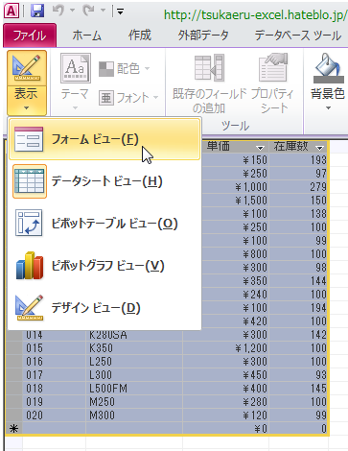Click the L300 product cell
This screenshot has width=348, height=451.
tap(134, 375)
